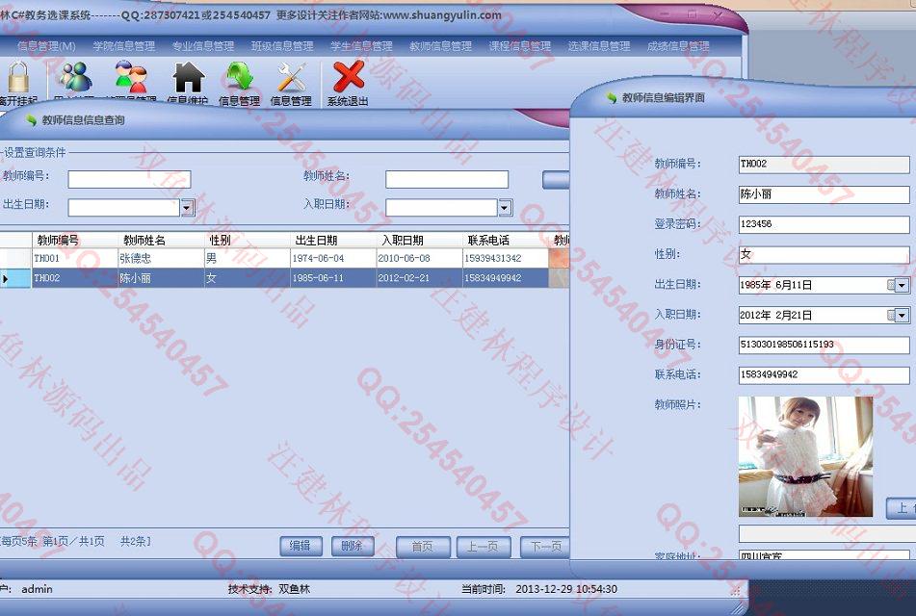Click the 上一页 paging button
Screen dimensions: 916x616
point(484,547)
